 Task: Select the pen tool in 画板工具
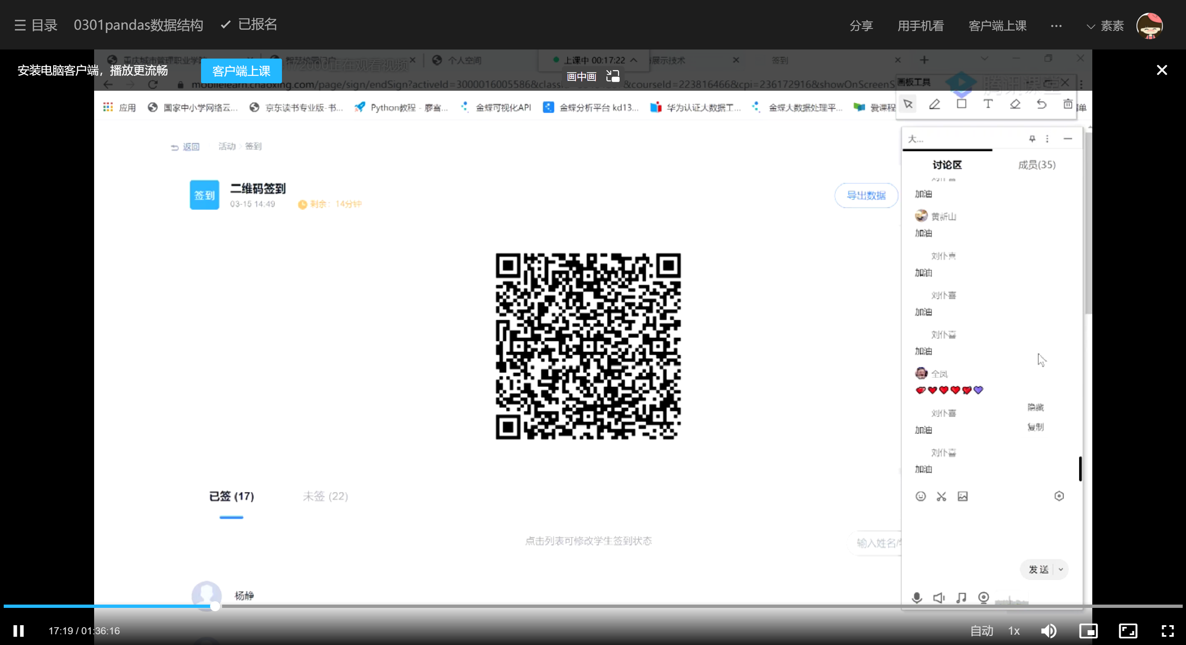(935, 104)
